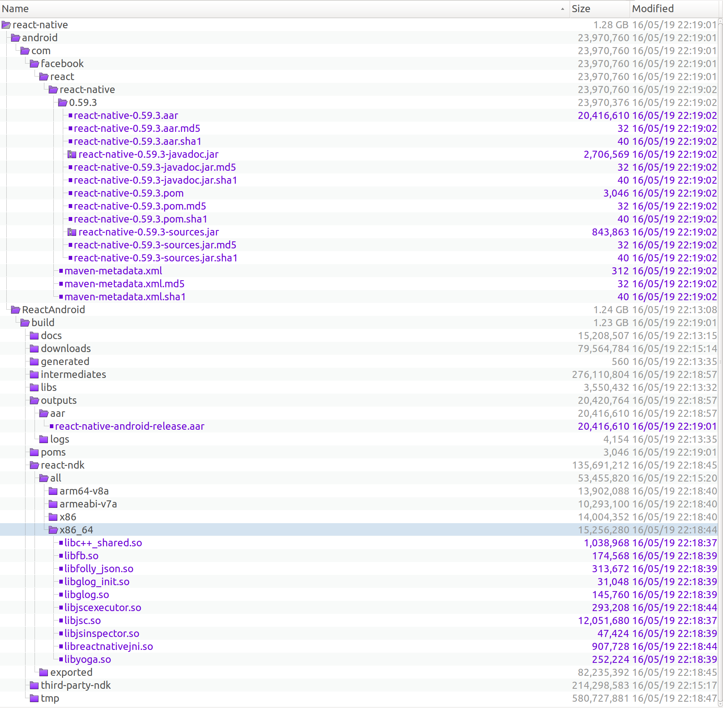Click the ReactAndroid folder icon
This screenshot has width=723, height=708.
pyautogui.click(x=15, y=310)
